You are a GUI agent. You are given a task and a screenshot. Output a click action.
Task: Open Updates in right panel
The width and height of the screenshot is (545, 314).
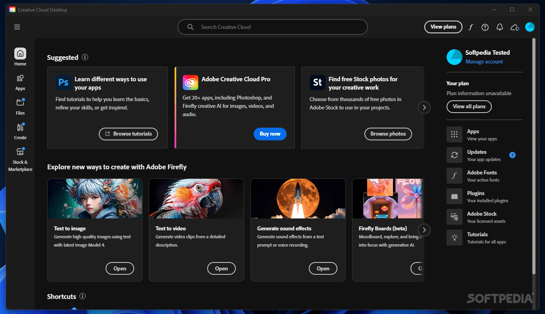pos(484,155)
